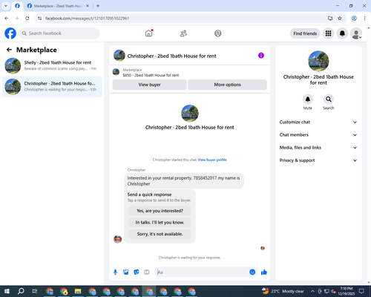Open the Chrome tab search dropdown arrow
This screenshot has width=371, height=297.
6,6
